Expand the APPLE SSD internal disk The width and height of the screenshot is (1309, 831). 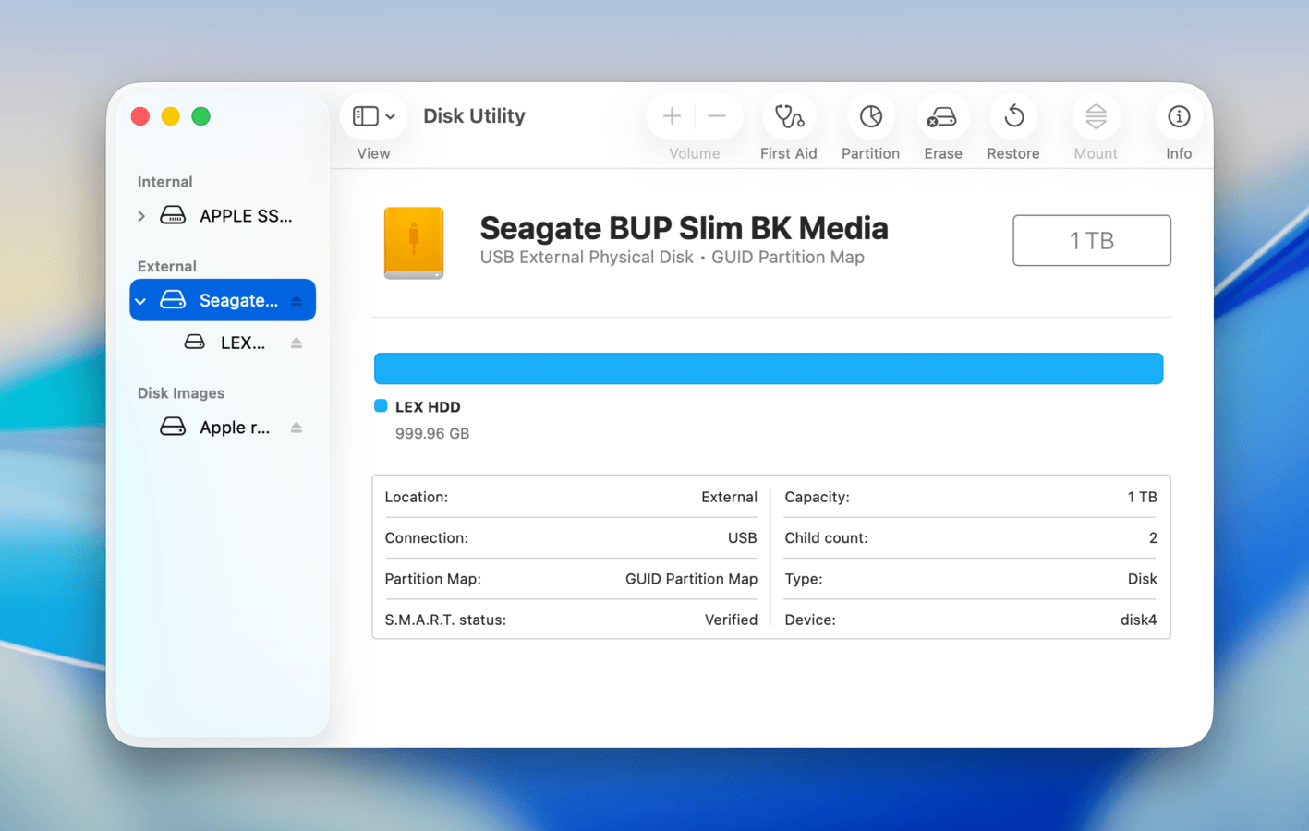click(141, 216)
